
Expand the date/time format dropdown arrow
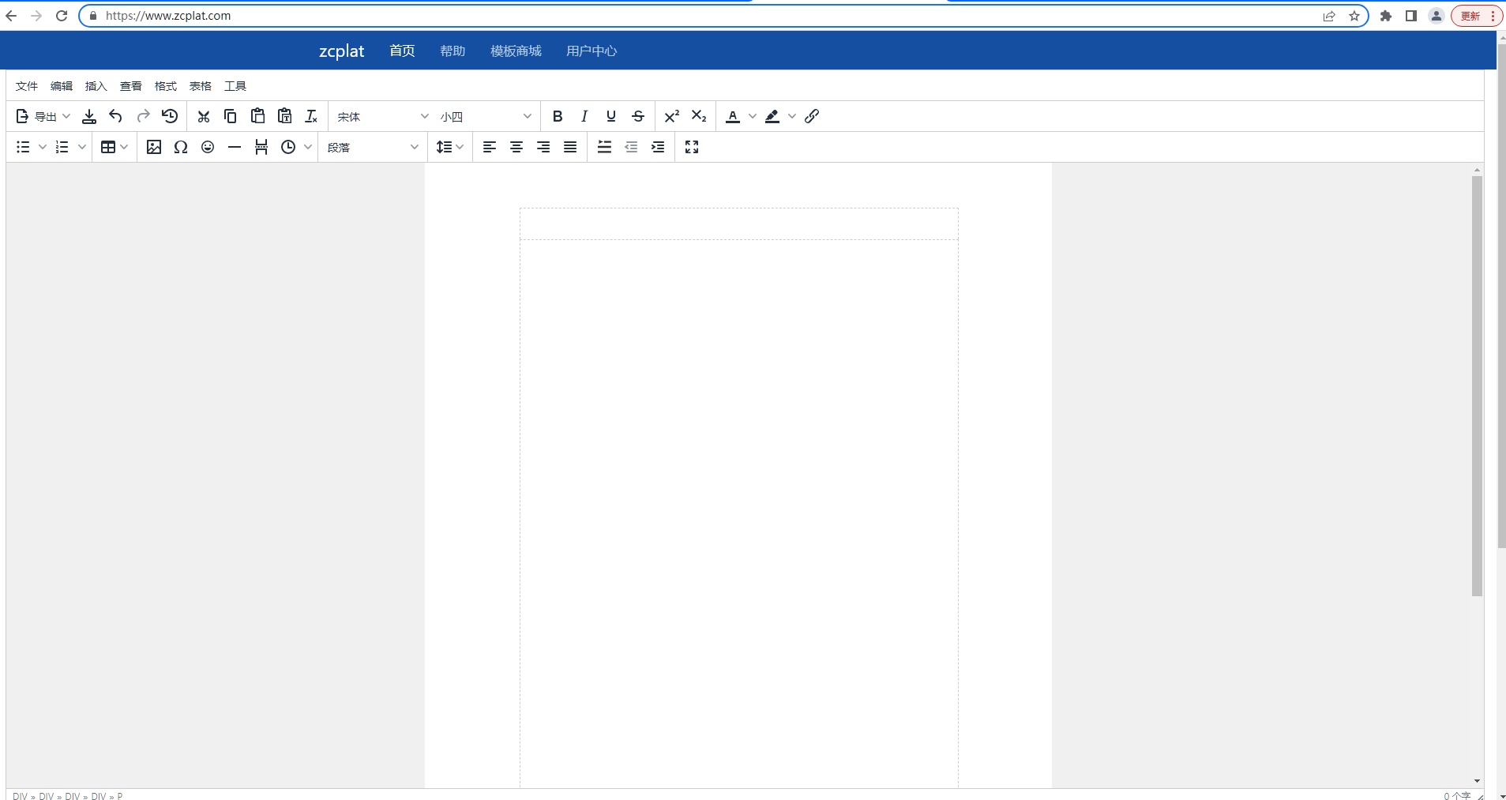point(308,147)
